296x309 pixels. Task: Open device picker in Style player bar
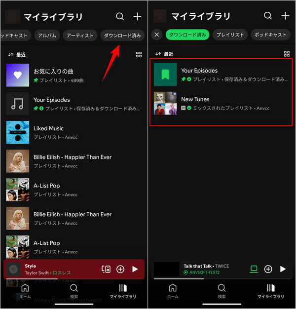(x=106, y=269)
